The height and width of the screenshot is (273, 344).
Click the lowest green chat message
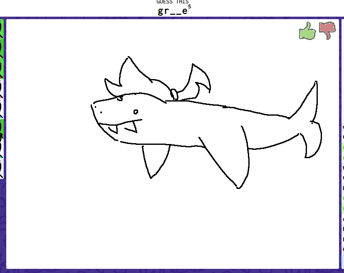(x=343, y=208)
